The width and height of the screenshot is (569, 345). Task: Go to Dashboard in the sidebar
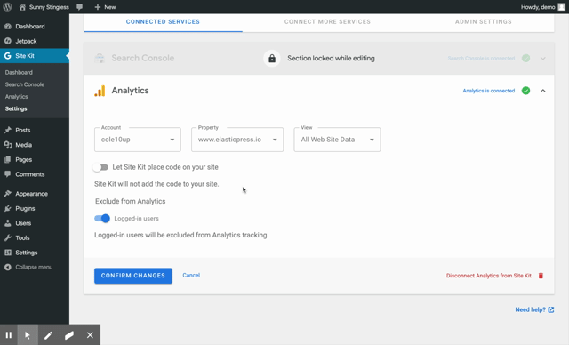[30, 27]
